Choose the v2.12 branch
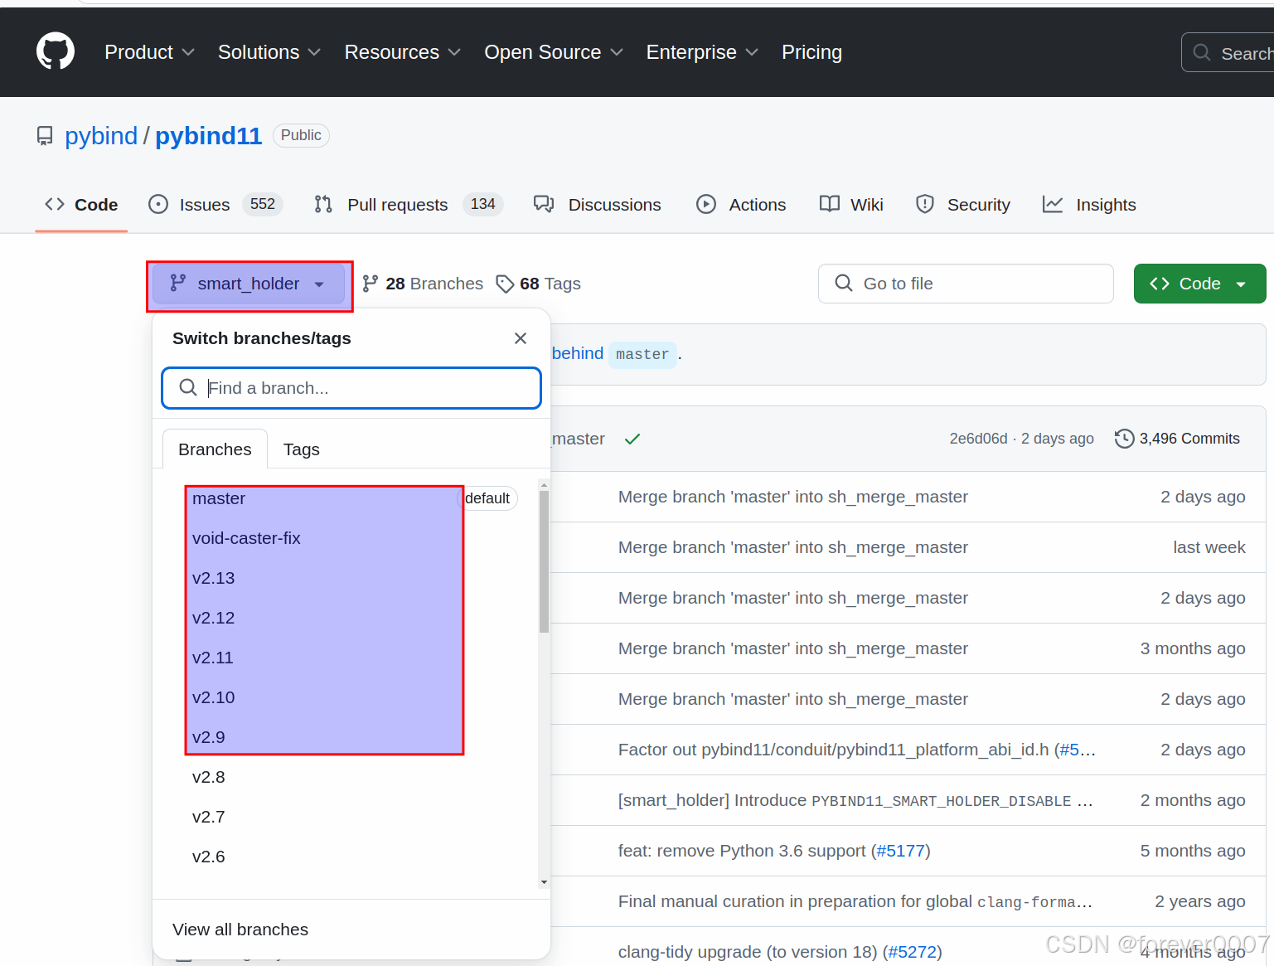This screenshot has width=1274, height=966. tap(214, 618)
